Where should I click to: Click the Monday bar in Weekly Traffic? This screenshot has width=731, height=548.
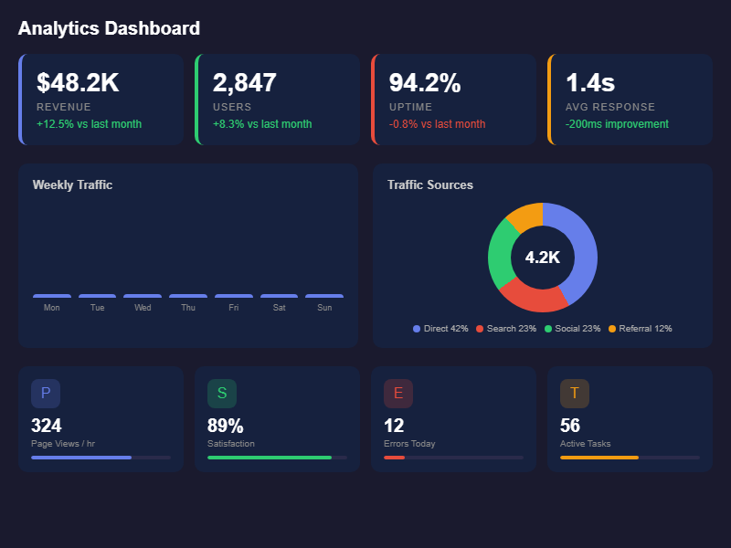pos(52,296)
